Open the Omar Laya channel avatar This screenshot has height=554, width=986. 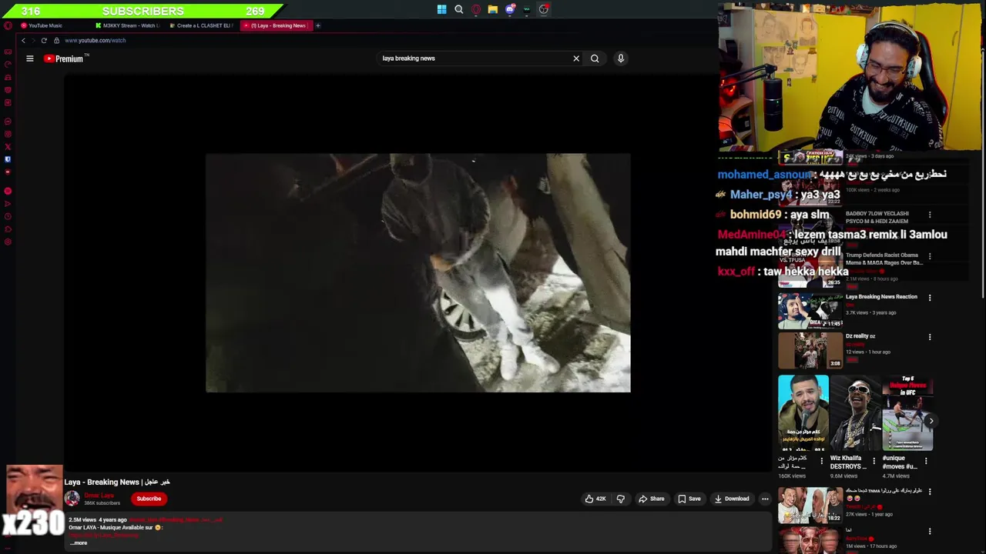[72, 499]
